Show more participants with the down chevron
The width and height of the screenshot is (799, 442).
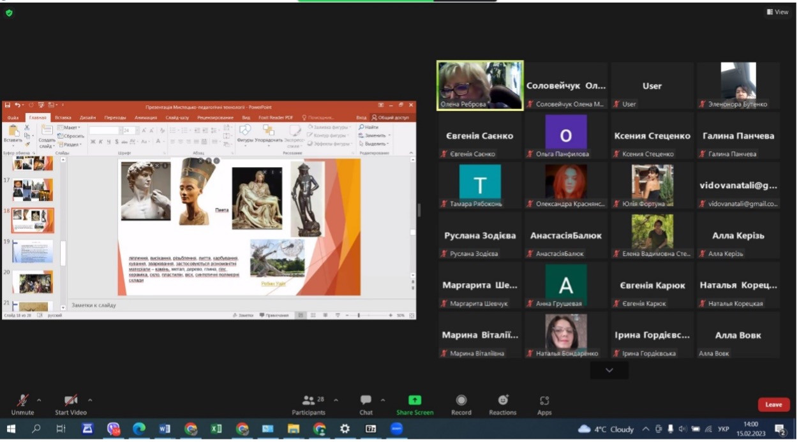(x=609, y=371)
